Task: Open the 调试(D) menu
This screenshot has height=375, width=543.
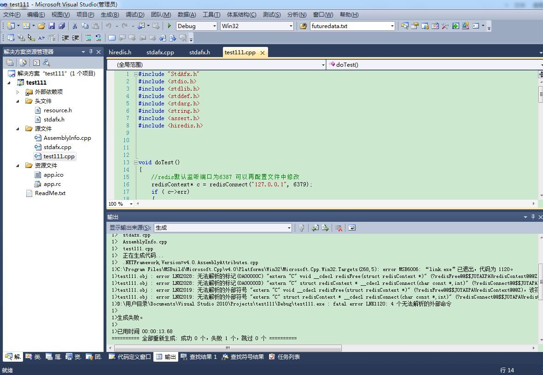Action: pyautogui.click(x=134, y=15)
